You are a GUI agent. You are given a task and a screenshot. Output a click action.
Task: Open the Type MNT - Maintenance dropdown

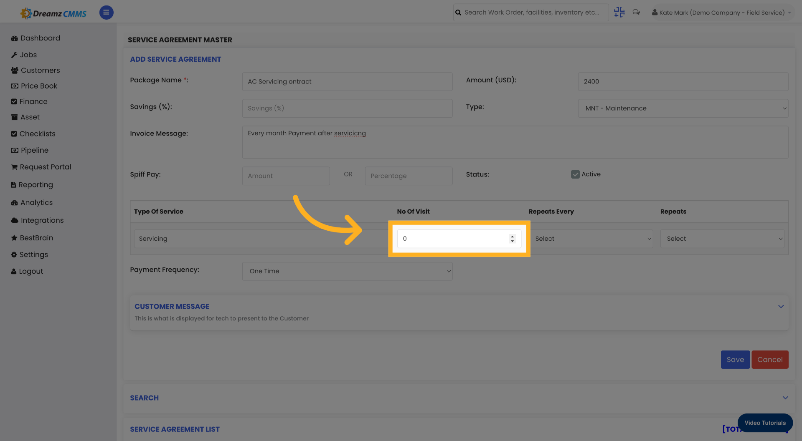(683, 108)
